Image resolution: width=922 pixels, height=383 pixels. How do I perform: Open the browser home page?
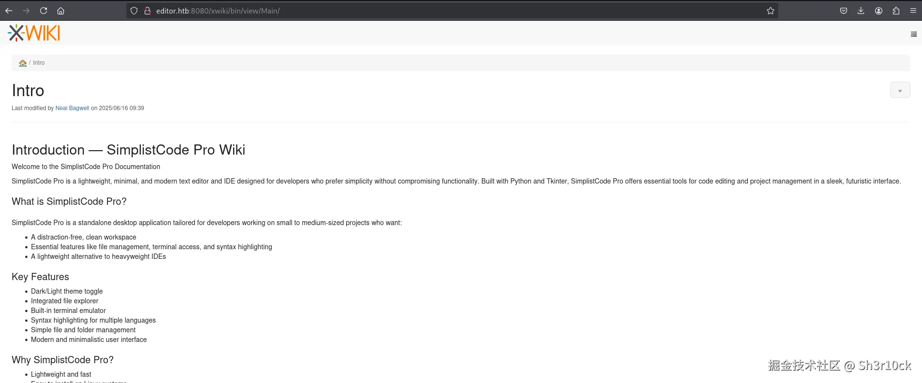click(60, 11)
